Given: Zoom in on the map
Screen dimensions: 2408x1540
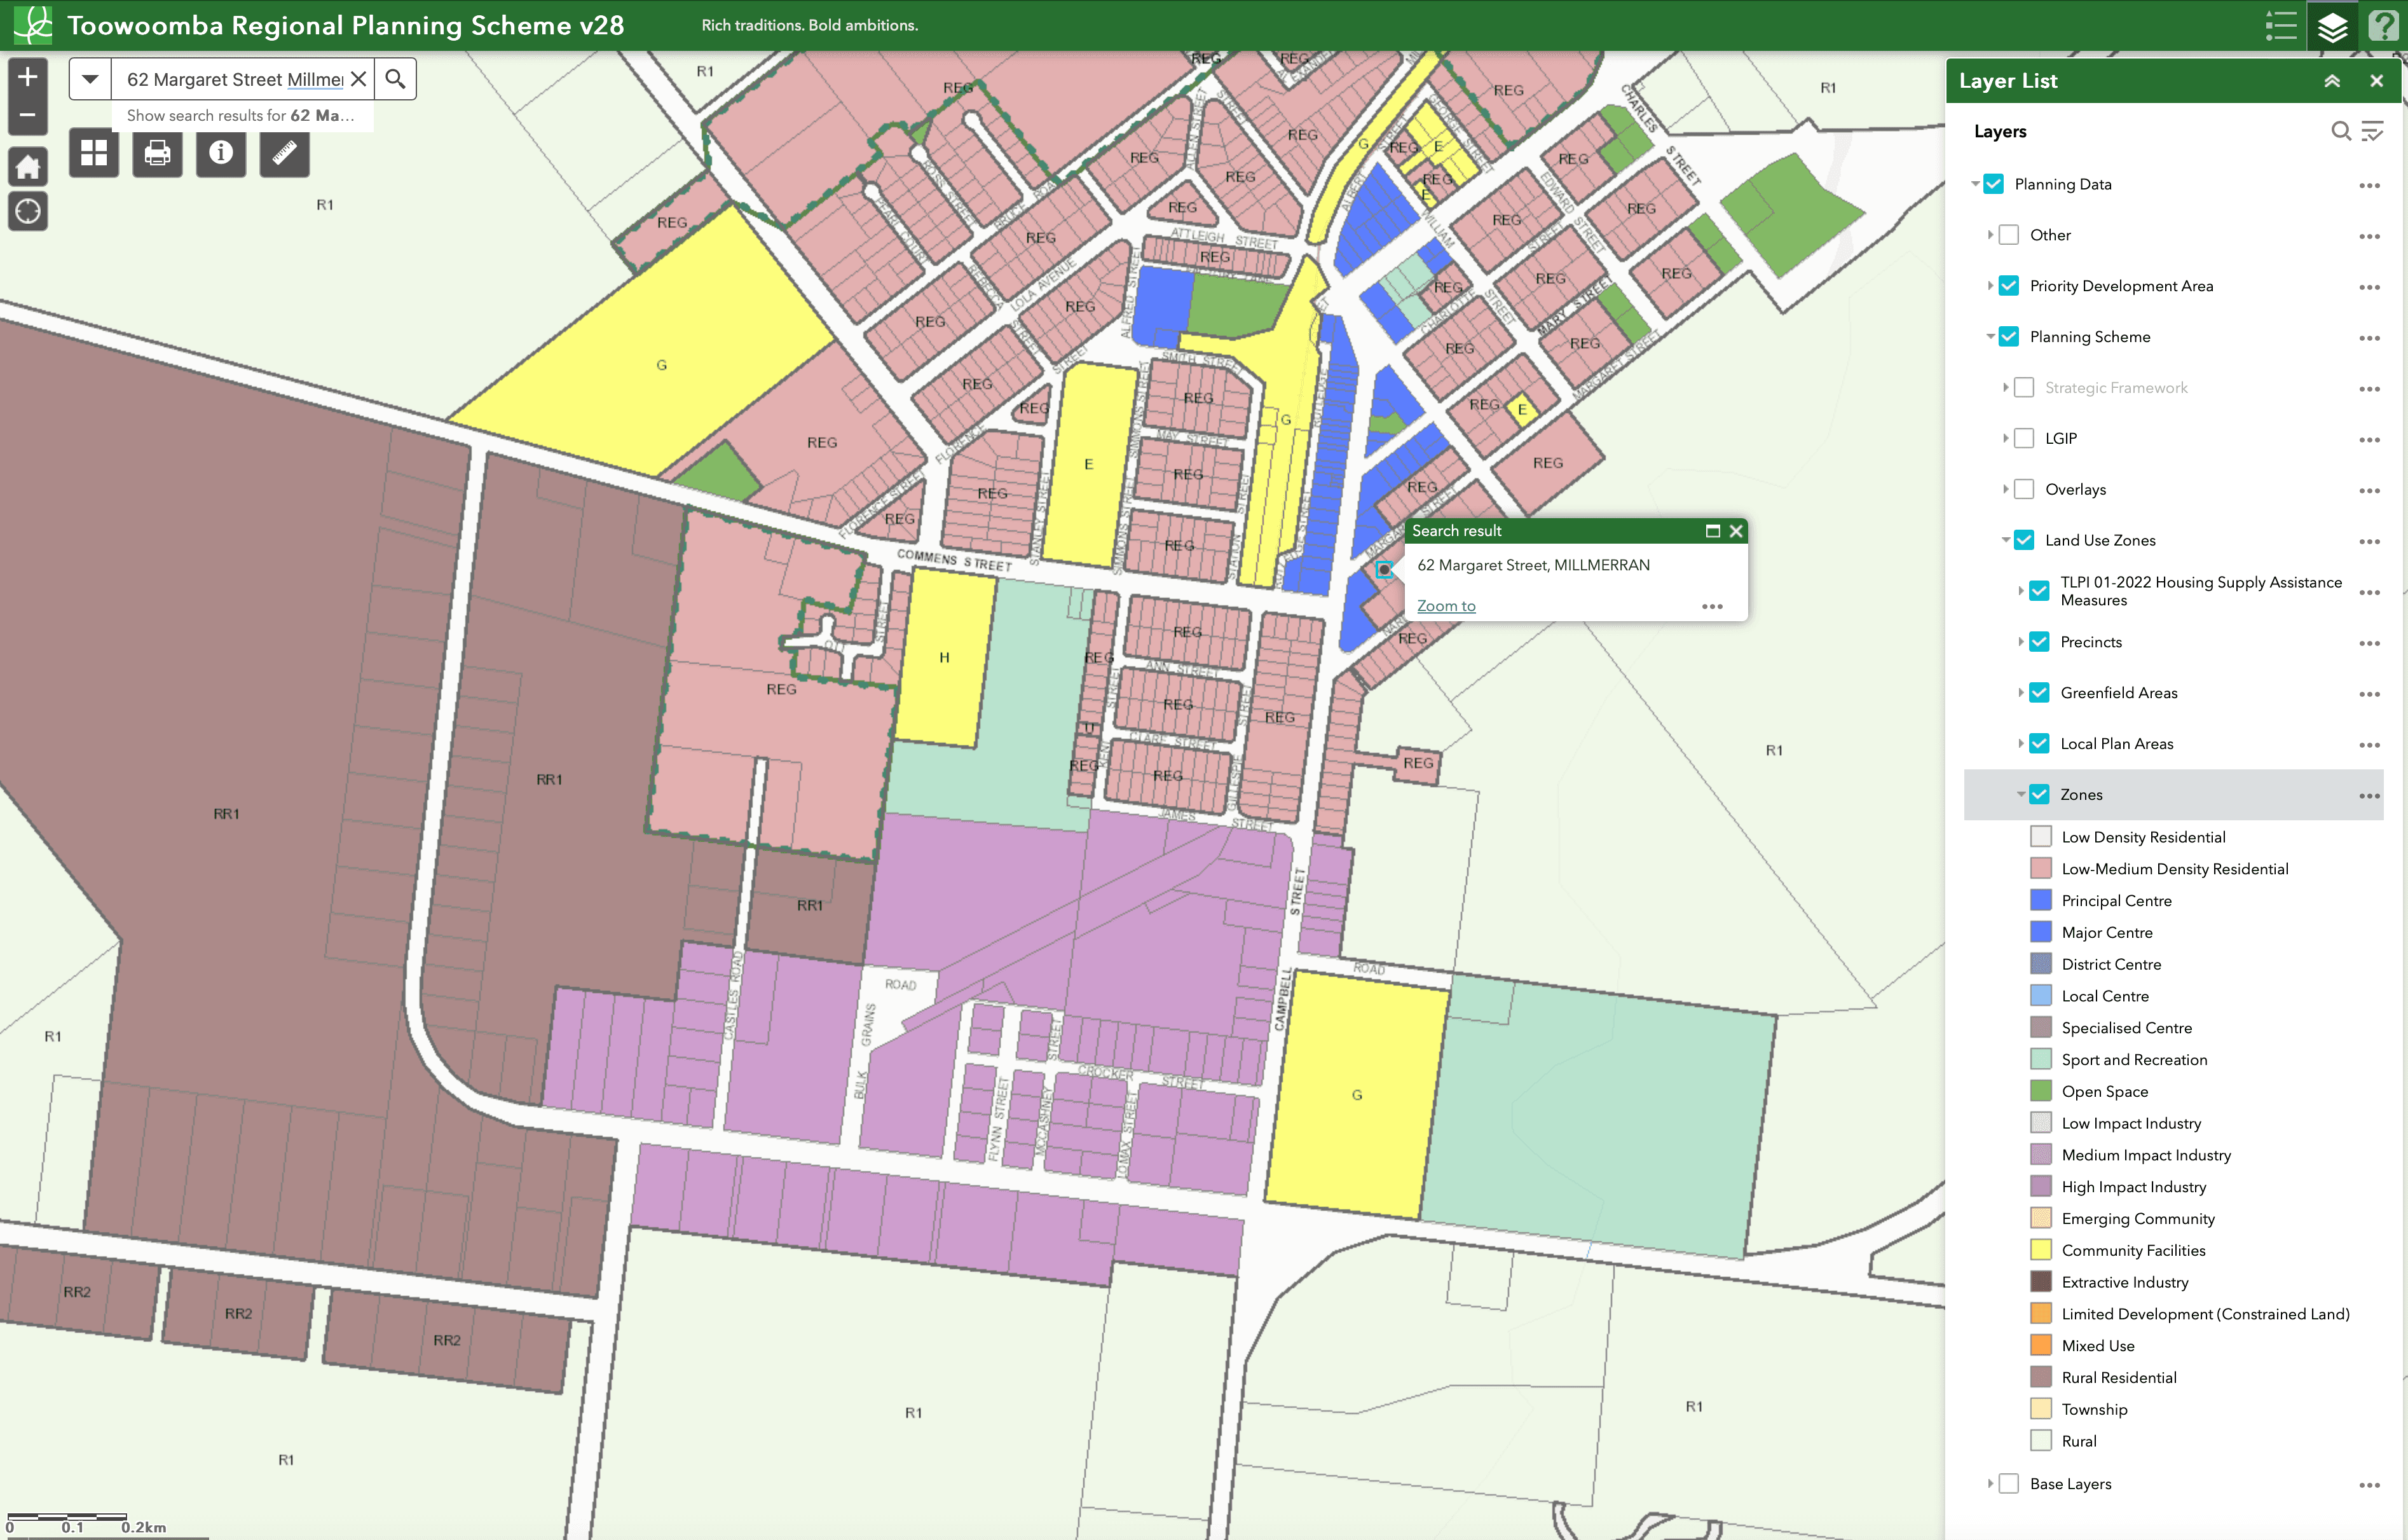Looking at the screenshot, I should [x=28, y=77].
